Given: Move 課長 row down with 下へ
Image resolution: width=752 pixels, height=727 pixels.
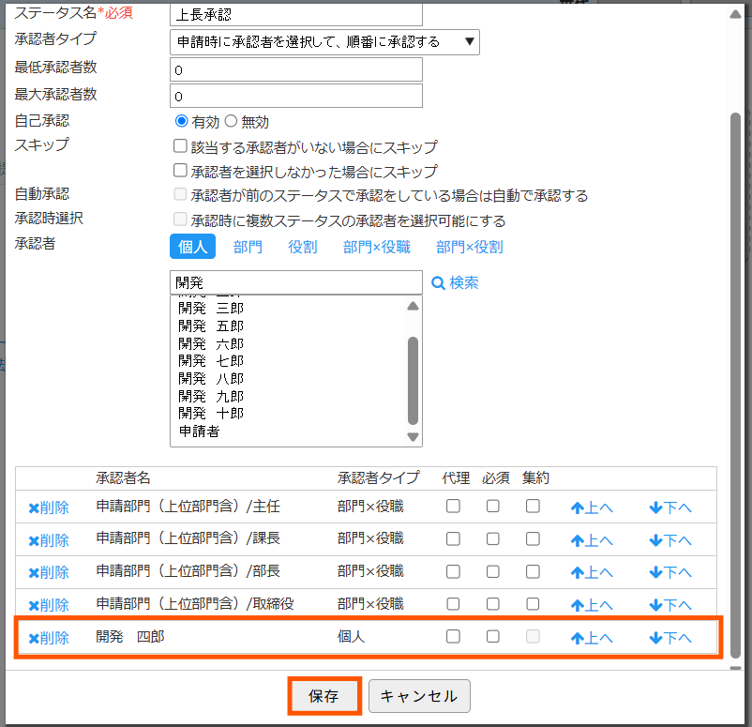Looking at the screenshot, I should coord(670,539).
